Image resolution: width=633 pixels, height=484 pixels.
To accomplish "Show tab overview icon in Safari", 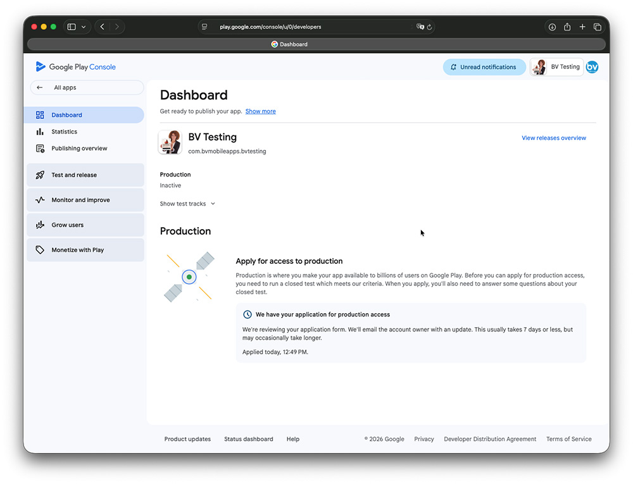I will point(598,27).
